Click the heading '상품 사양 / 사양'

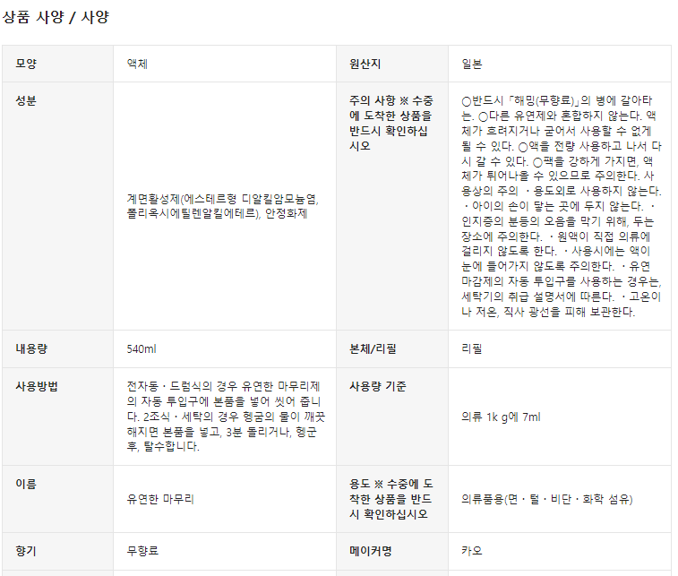pos(56,17)
